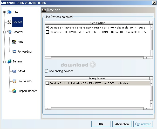Screen dimensions: 157x129
Task: Collapse the Receiver tree node
Action: coord(4,32)
